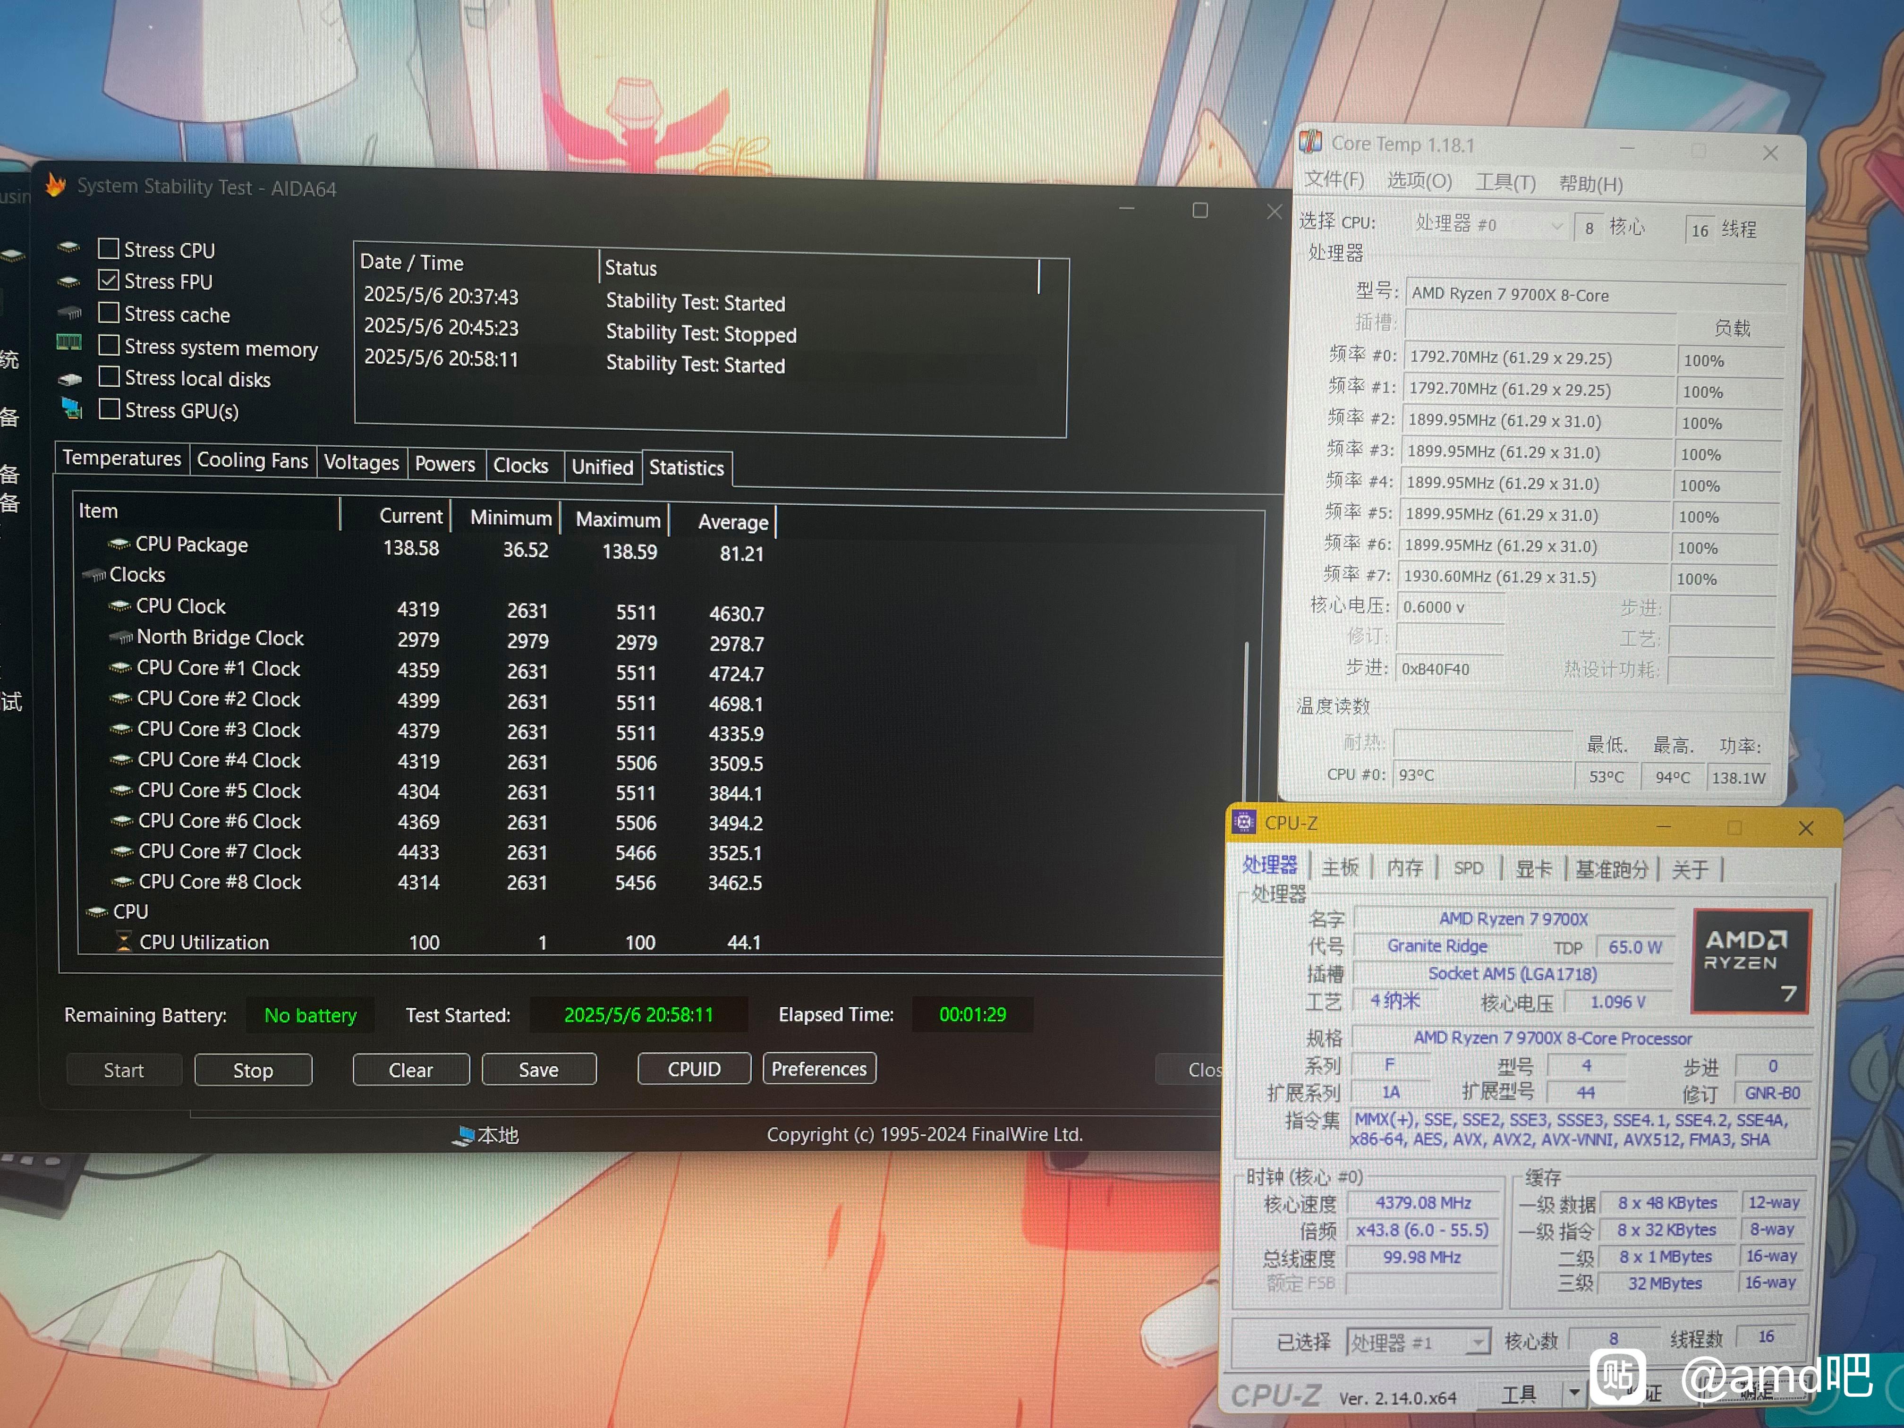Select the Statistics tab
Image resolution: width=1904 pixels, height=1428 pixels.
pos(687,467)
